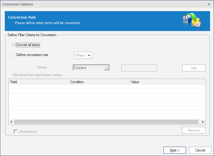Select Define conversion rule radio option
214x156 pixels.
13,55
